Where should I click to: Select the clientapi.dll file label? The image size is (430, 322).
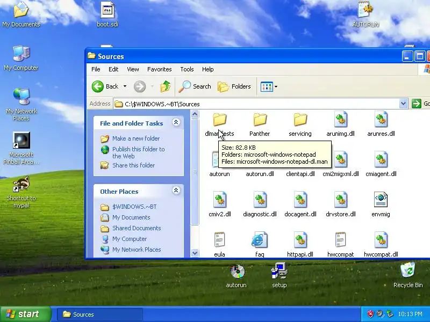click(x=300, y=174)
